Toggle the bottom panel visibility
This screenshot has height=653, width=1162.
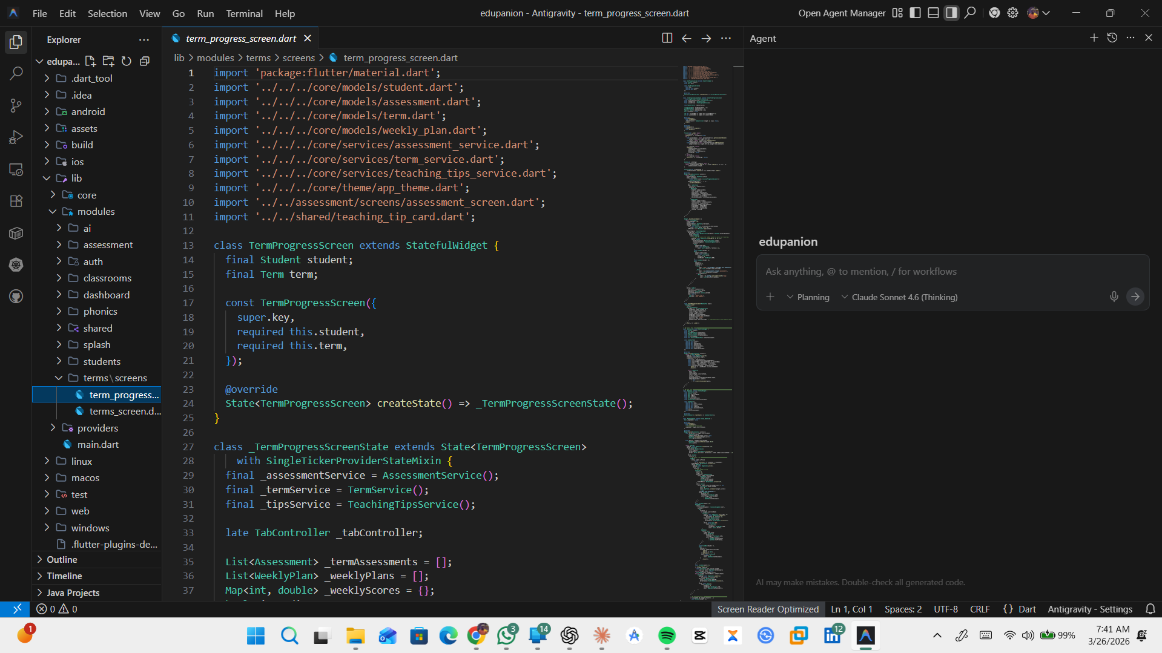click(x=934, y=13)
